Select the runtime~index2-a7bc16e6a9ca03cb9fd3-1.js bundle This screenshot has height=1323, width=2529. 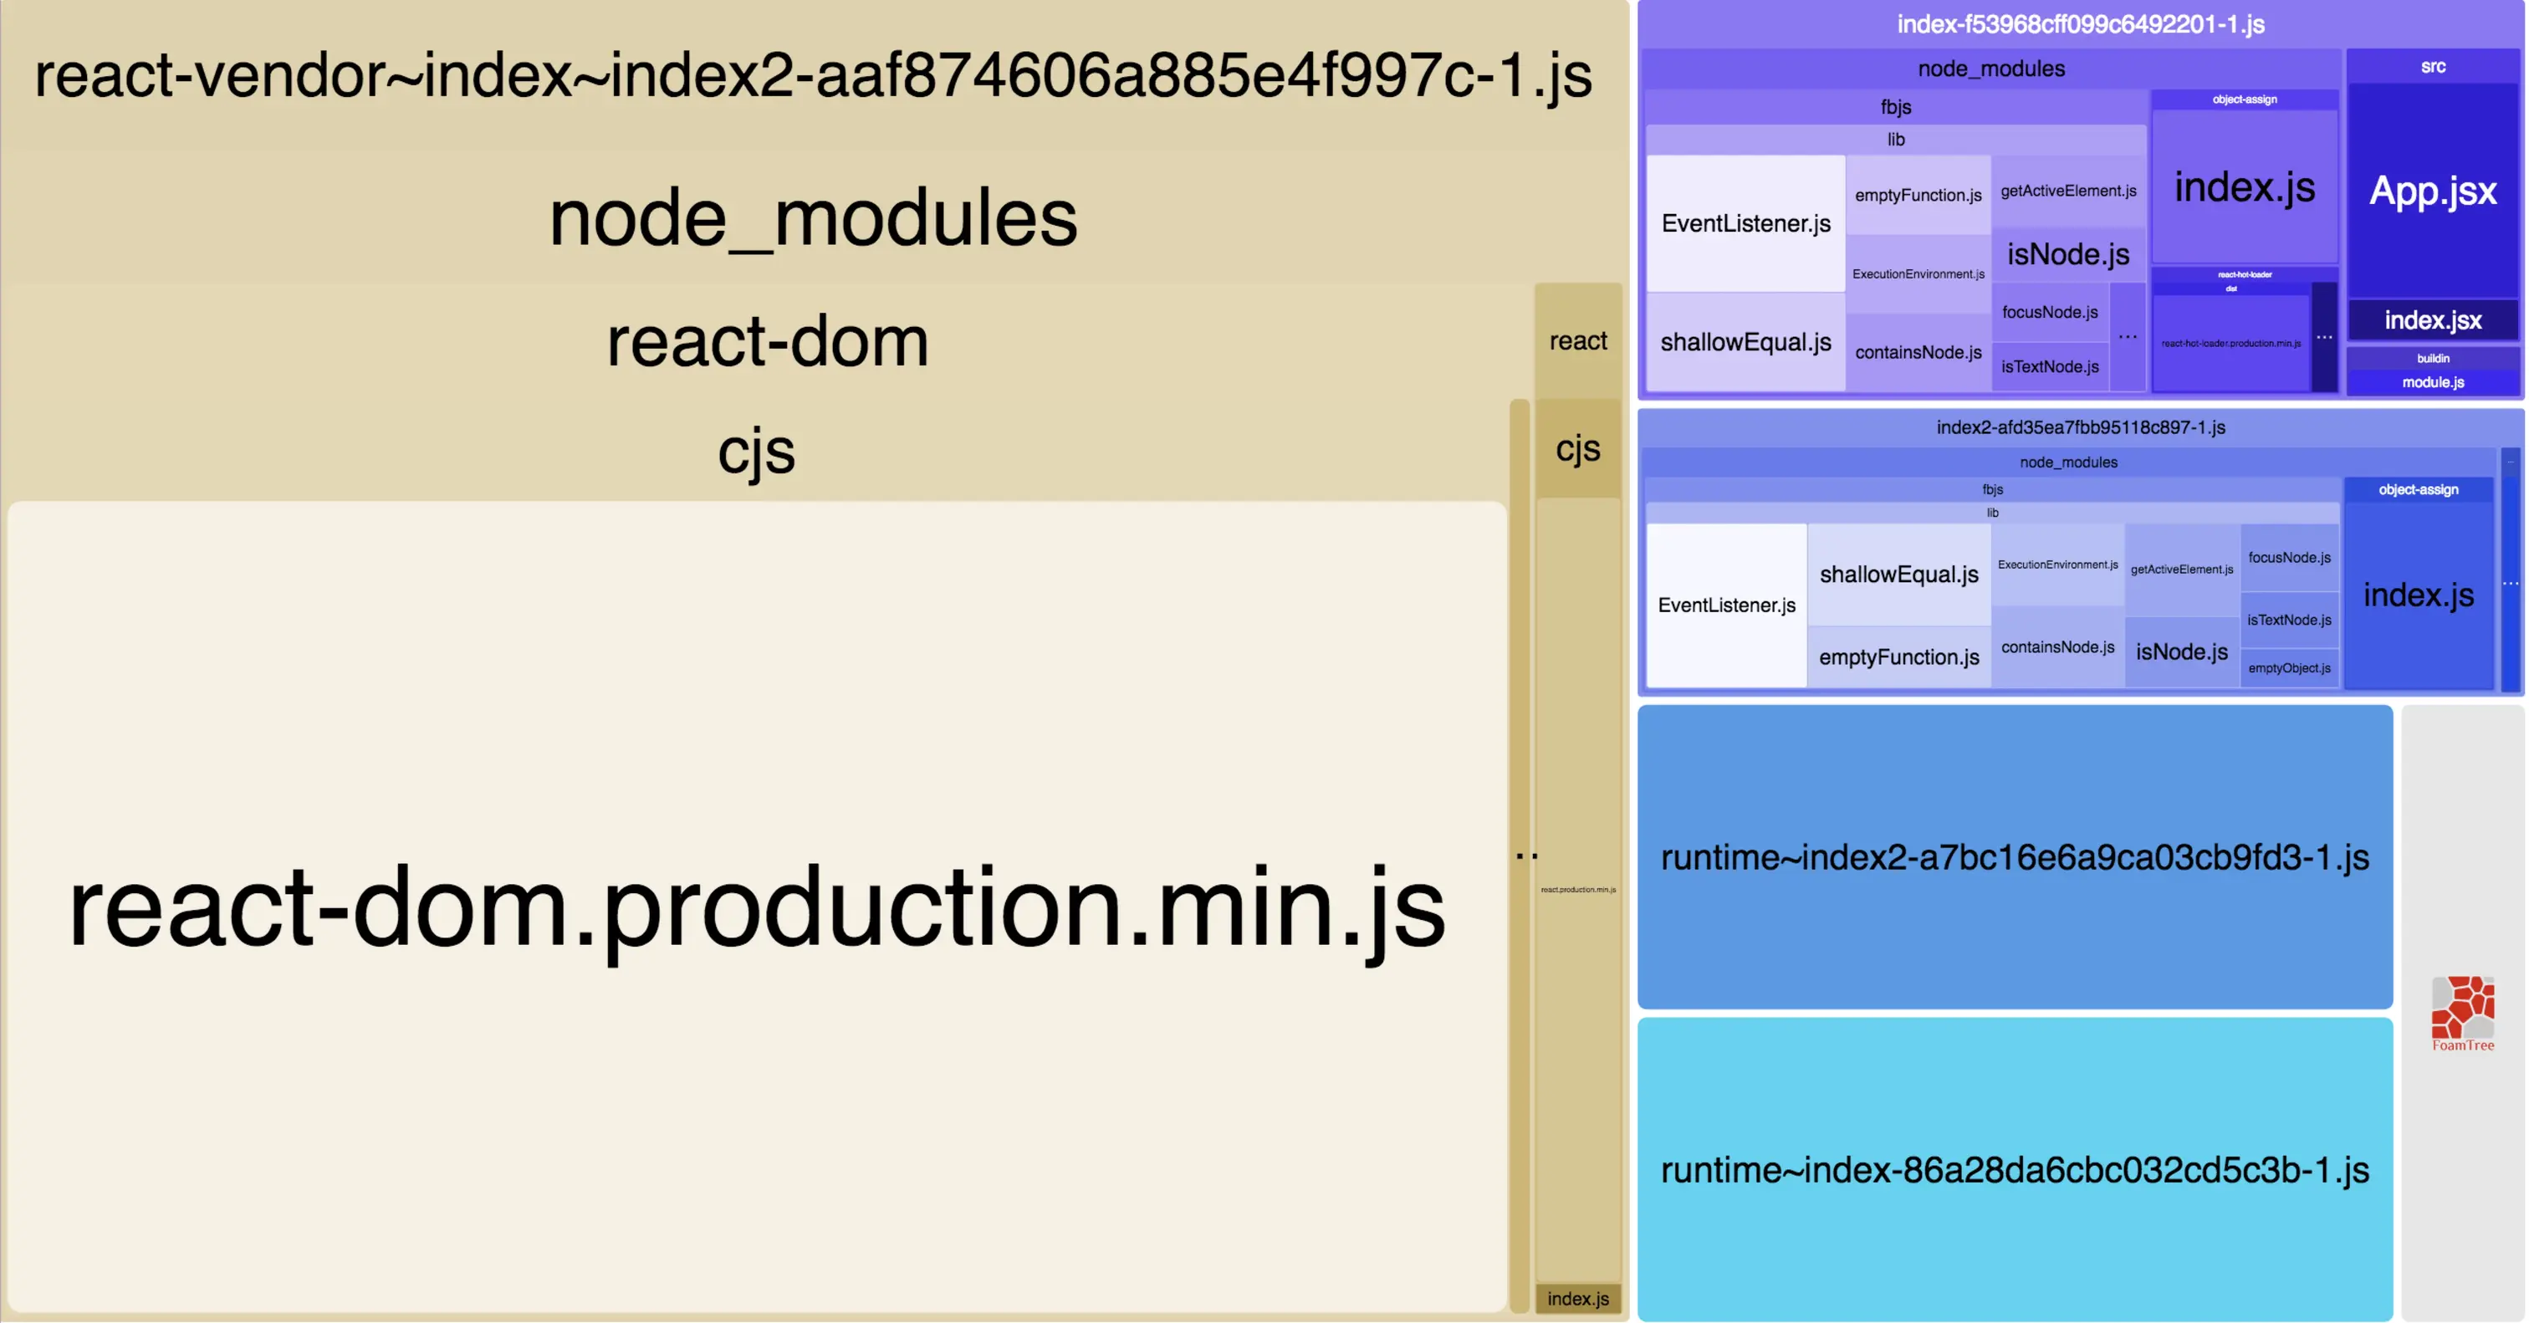[x=2015, y=857]
